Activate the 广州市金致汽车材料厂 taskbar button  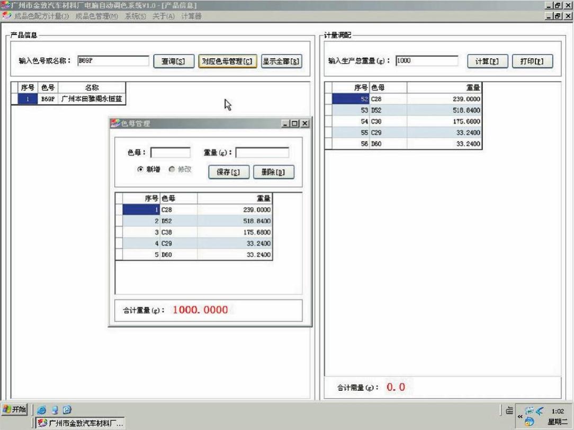pyautogui.click(x=80, y=423)
